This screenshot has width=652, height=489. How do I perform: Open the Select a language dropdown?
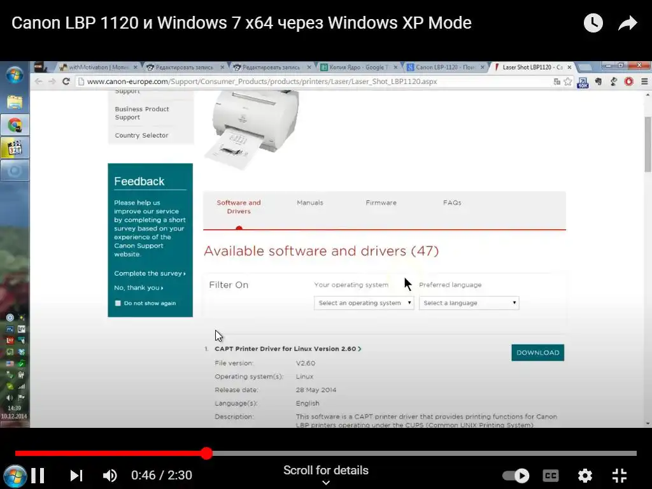(x=469, y=303)
